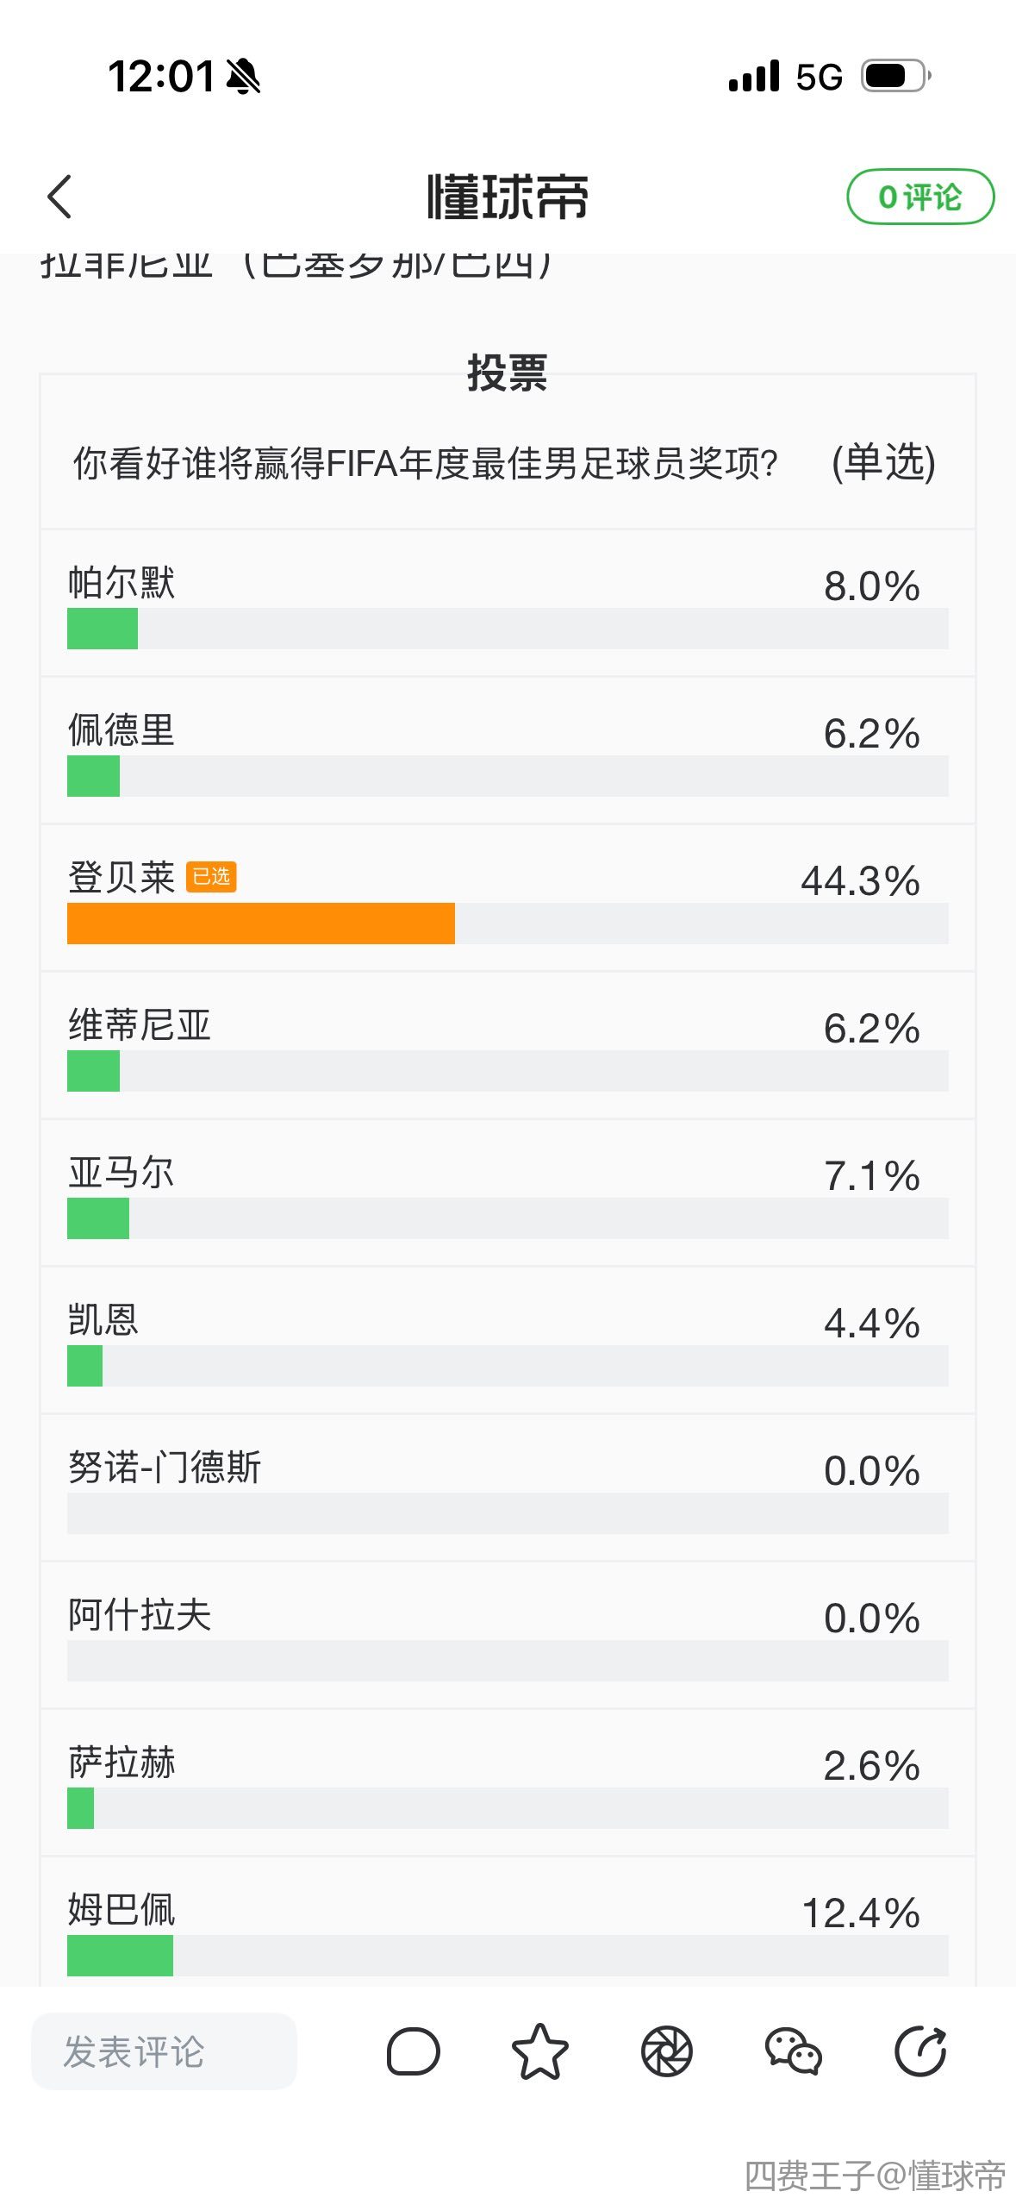The image size is (1016, 2204).
Task: Select the 姆巴佩 poll option
Action: 507,1930
